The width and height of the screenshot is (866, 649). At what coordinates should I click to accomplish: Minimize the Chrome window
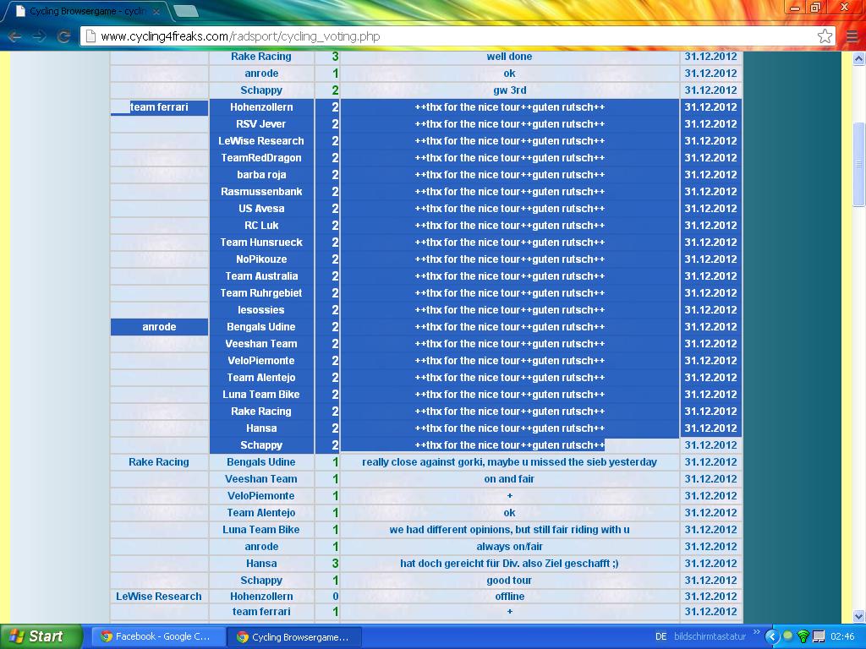pos(795,8)
